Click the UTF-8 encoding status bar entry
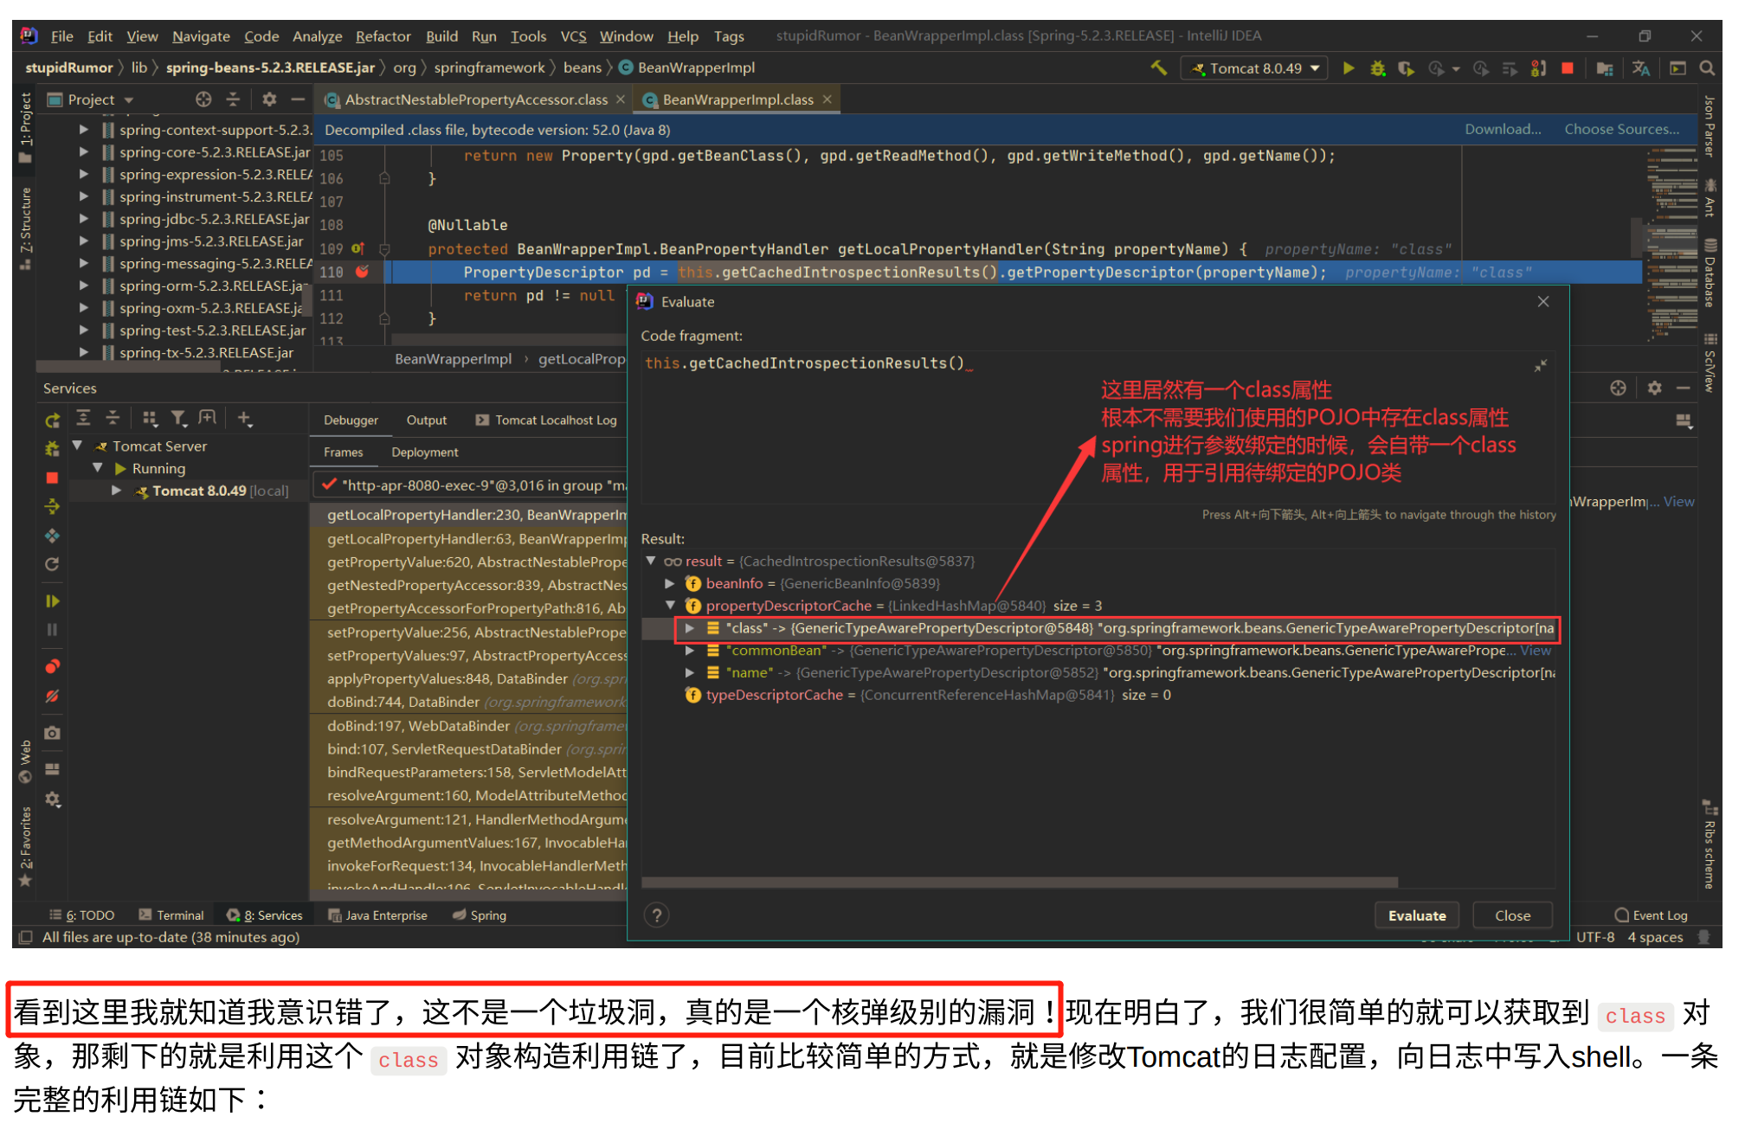The image size is (1758, 1136). click(1594, 937)
